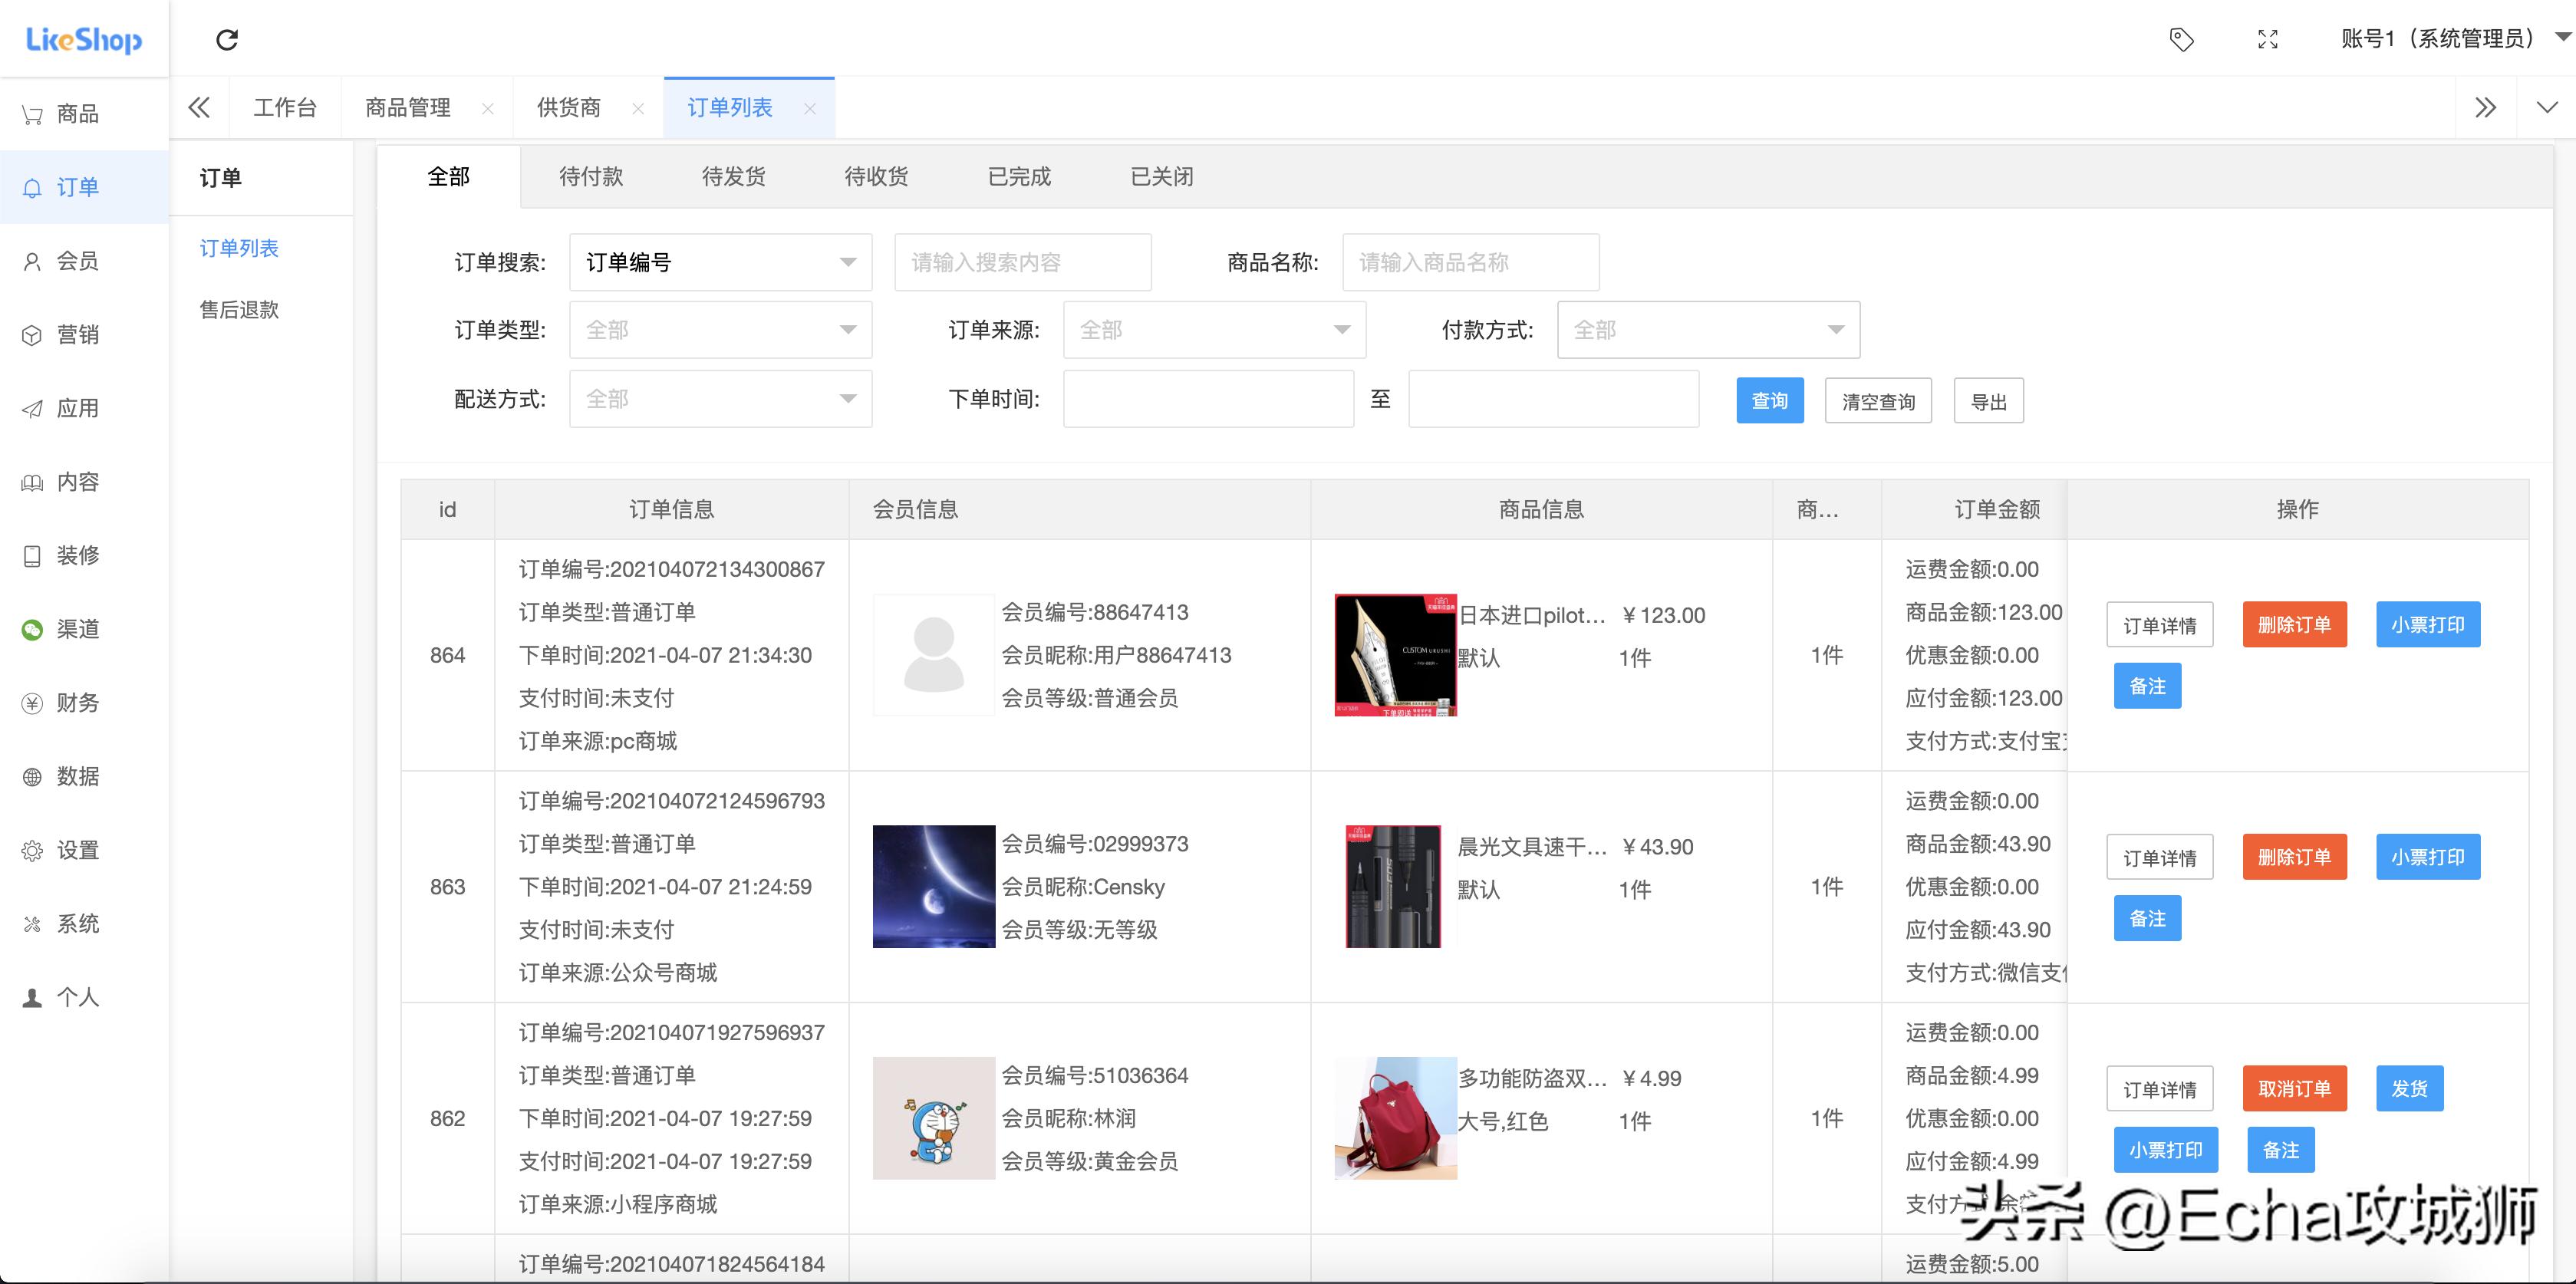Collapse the tab bar with double-left arrow
The height and width of the screenshot is (1284, 2576).
point(199,107)
